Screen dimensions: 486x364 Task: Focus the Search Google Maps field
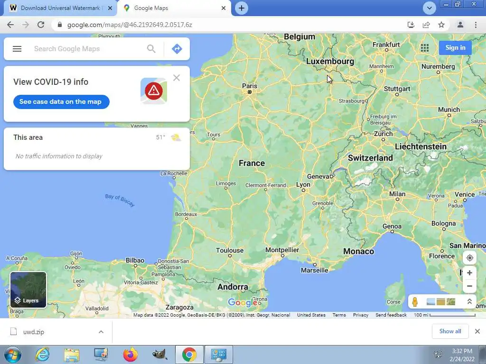pos(88,49)
